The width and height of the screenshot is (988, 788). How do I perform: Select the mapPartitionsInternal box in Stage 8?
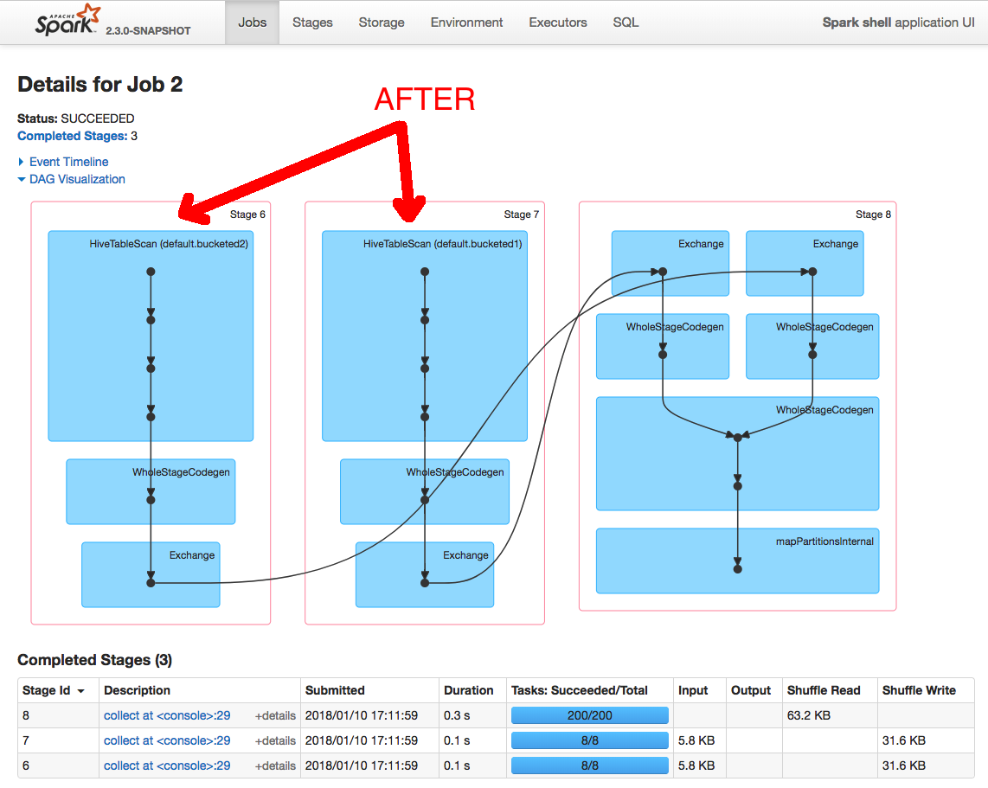coord(738,561)
